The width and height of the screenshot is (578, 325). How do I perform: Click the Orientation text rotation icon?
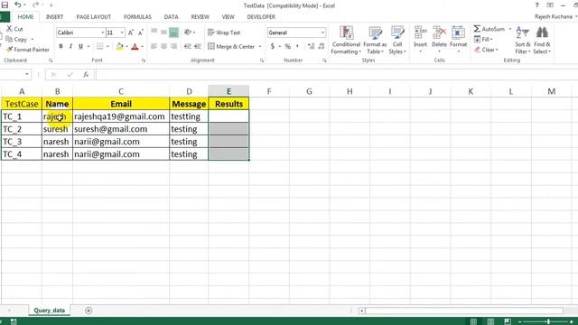tap(189, 32)
